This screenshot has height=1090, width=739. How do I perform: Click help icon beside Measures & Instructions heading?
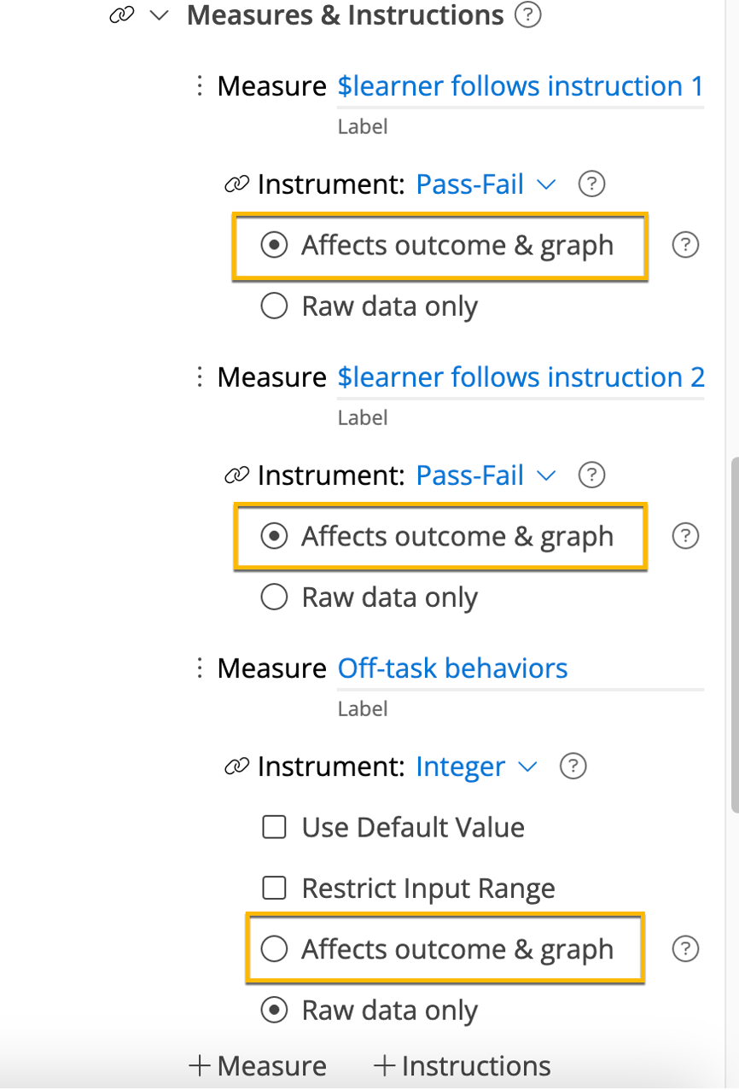[x=529, y=15]
